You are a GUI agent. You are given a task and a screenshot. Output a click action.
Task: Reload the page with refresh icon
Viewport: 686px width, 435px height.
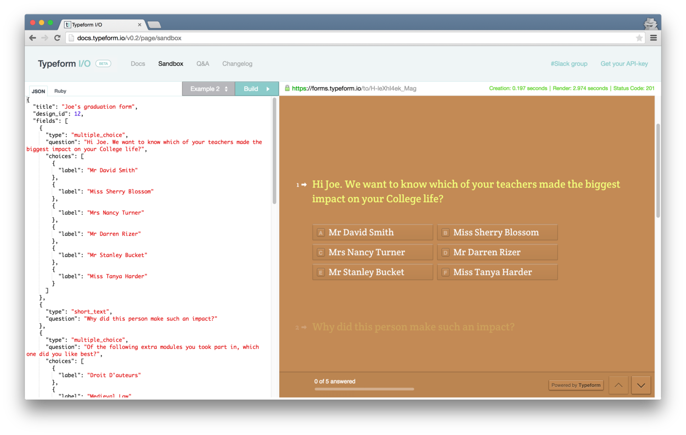point(57,38)
